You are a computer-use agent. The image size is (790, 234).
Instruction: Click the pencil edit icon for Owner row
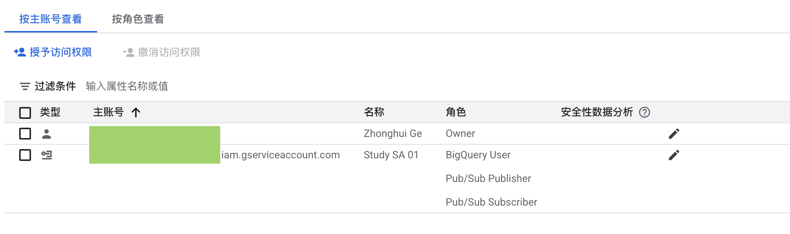[x=674, y=134]
